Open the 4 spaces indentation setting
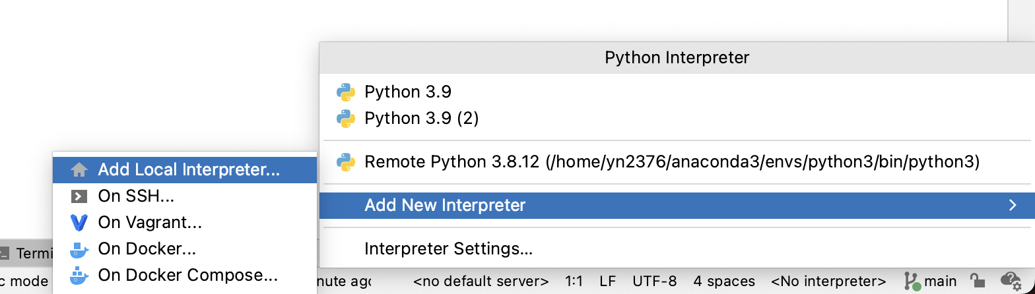 [x=724, y=281]
